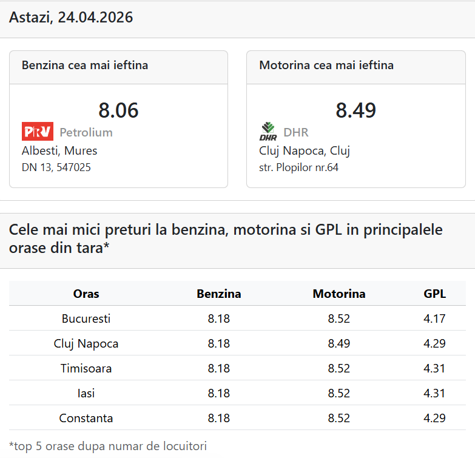The image size is (475, 458).
Task: Select the Iasi row city name
Action: point(86,393)
